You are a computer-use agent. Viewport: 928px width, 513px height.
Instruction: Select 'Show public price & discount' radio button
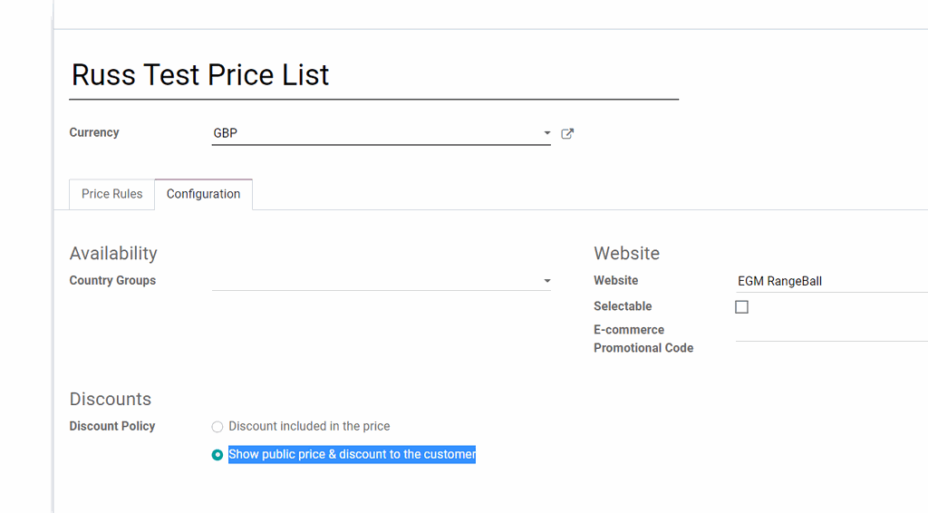[217, 455]
